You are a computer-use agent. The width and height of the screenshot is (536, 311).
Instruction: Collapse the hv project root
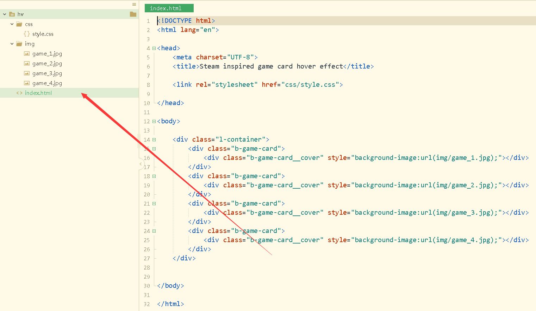[x=5, y=14]
